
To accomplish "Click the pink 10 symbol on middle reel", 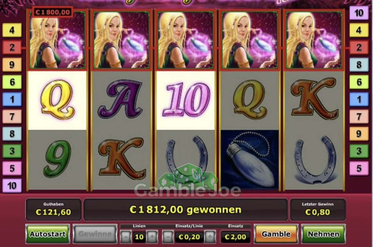I will click(x=186, y=100).
